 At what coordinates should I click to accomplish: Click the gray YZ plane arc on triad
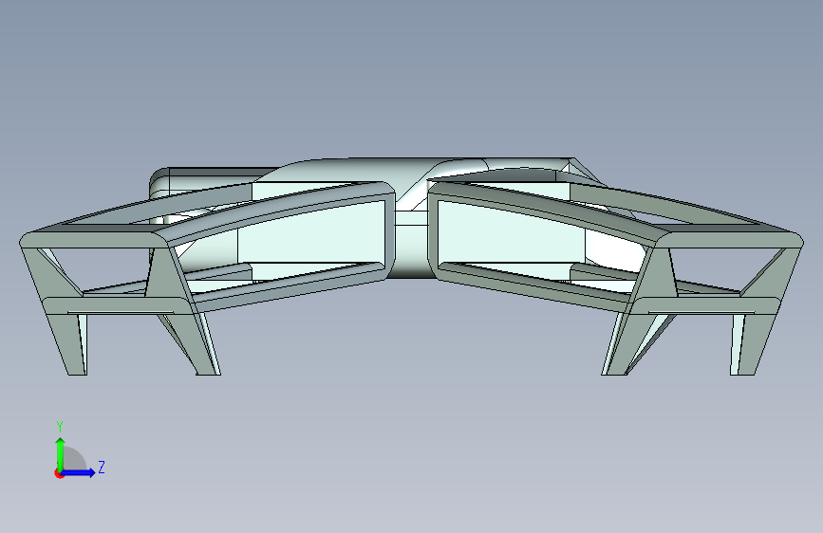(75, 459)
